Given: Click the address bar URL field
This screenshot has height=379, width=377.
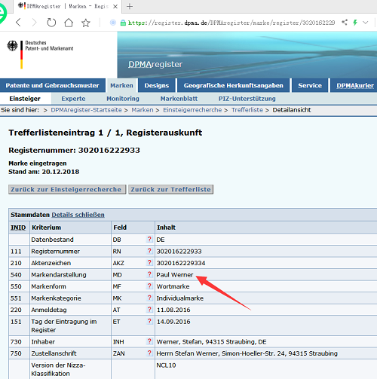Looking at the screenshot, I should tap(231, 23).
